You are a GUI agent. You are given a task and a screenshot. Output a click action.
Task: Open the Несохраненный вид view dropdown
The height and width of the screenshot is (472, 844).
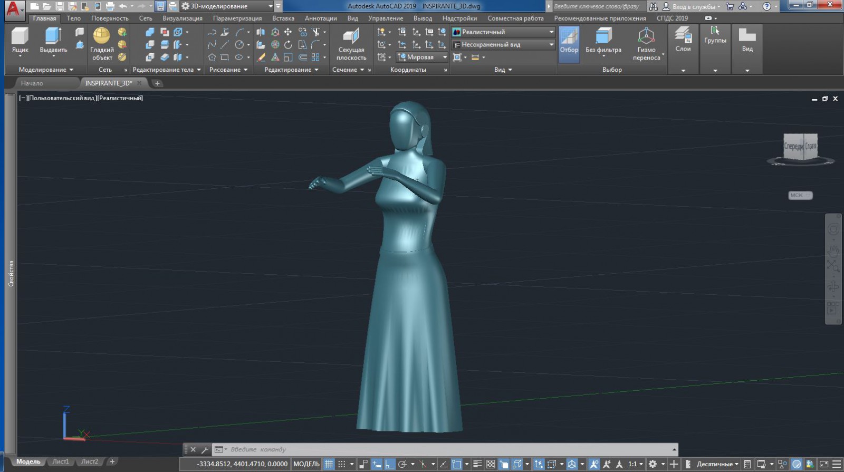[x=503, y=45]
